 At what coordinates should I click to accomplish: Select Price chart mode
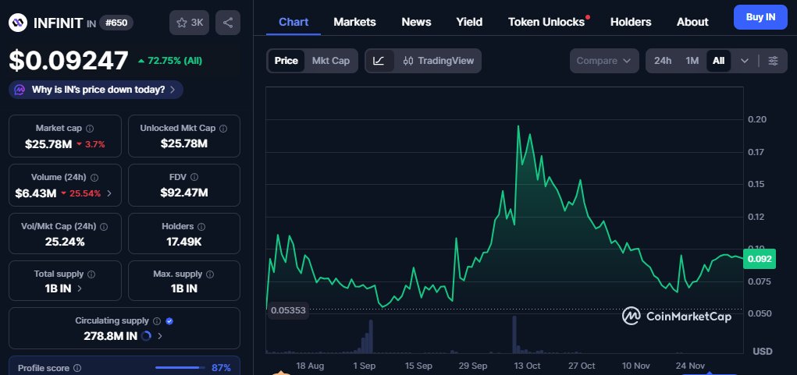point(286,61)
